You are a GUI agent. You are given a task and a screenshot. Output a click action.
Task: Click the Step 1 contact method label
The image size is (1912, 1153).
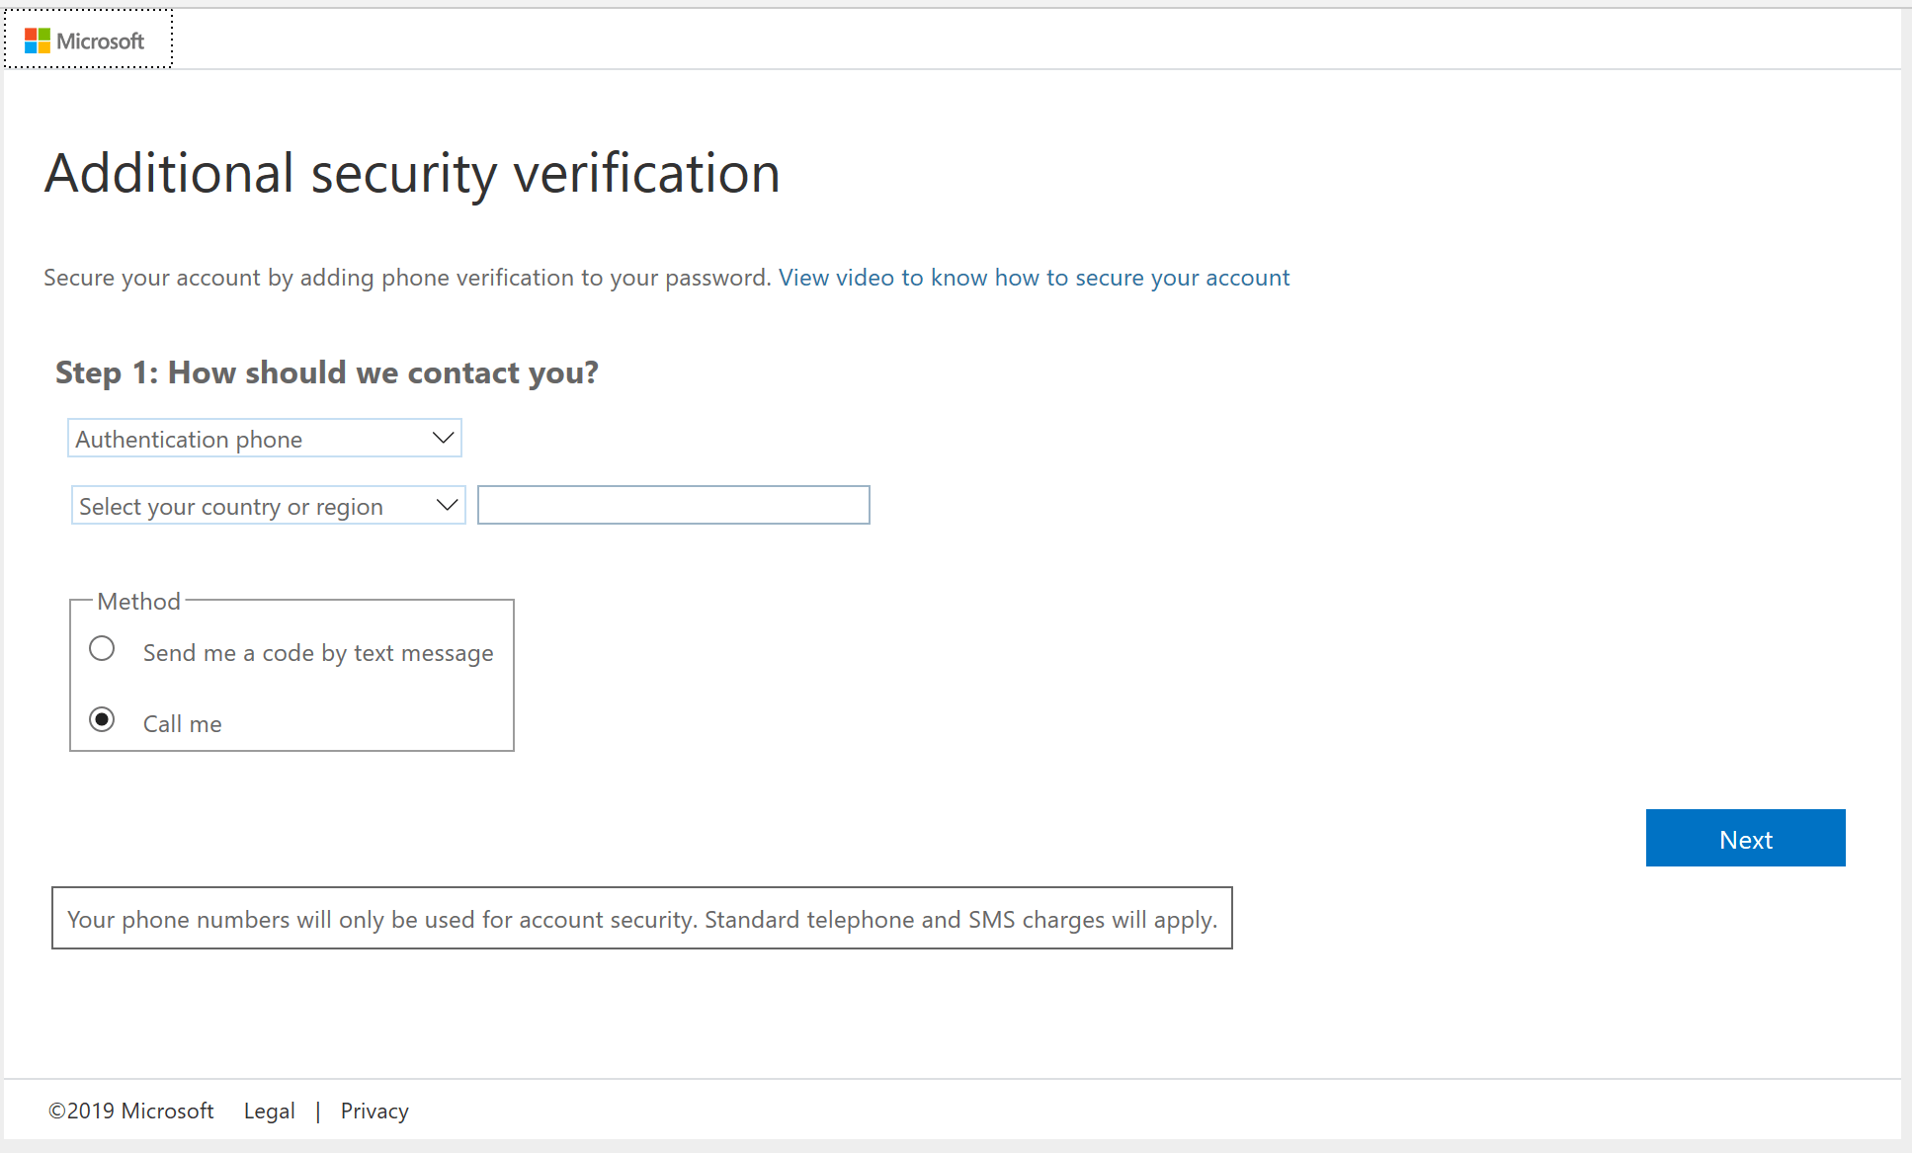330,371
